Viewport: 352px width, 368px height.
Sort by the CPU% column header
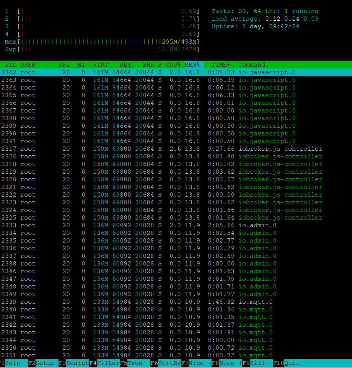[173, 65]
